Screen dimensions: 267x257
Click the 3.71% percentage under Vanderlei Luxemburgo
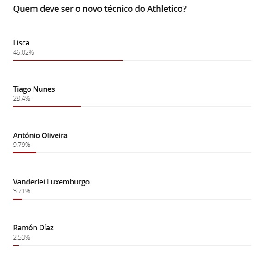[x=22, y=191]
